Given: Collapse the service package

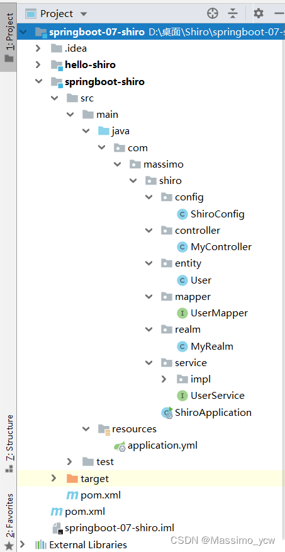Looking at the screenshot, I should 149,362.
